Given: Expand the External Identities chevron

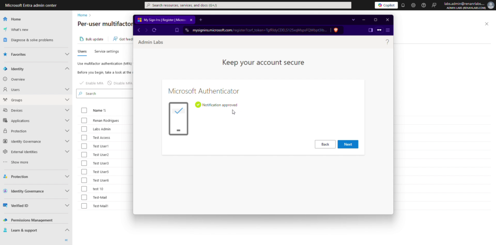Looking at the screenshot, I should 67,152.
